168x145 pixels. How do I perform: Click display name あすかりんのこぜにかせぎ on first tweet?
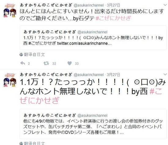point(46,5)
